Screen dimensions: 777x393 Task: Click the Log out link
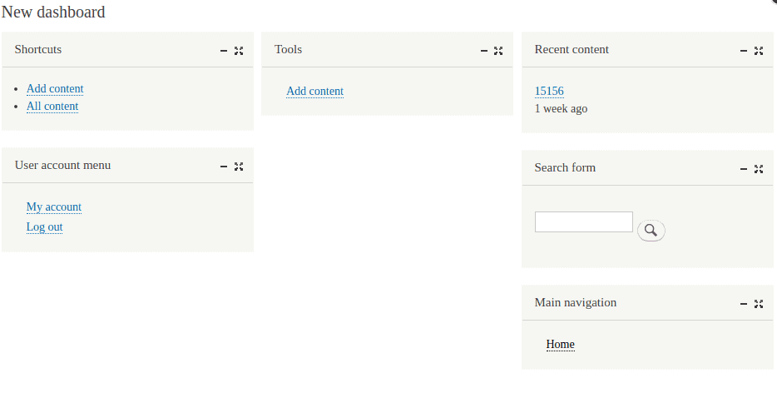(45, 227)
